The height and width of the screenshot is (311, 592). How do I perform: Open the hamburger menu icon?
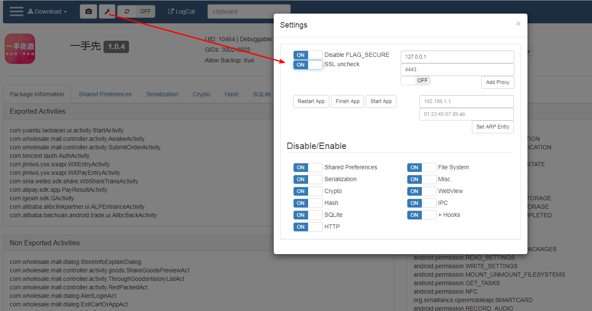pos(17,11)
